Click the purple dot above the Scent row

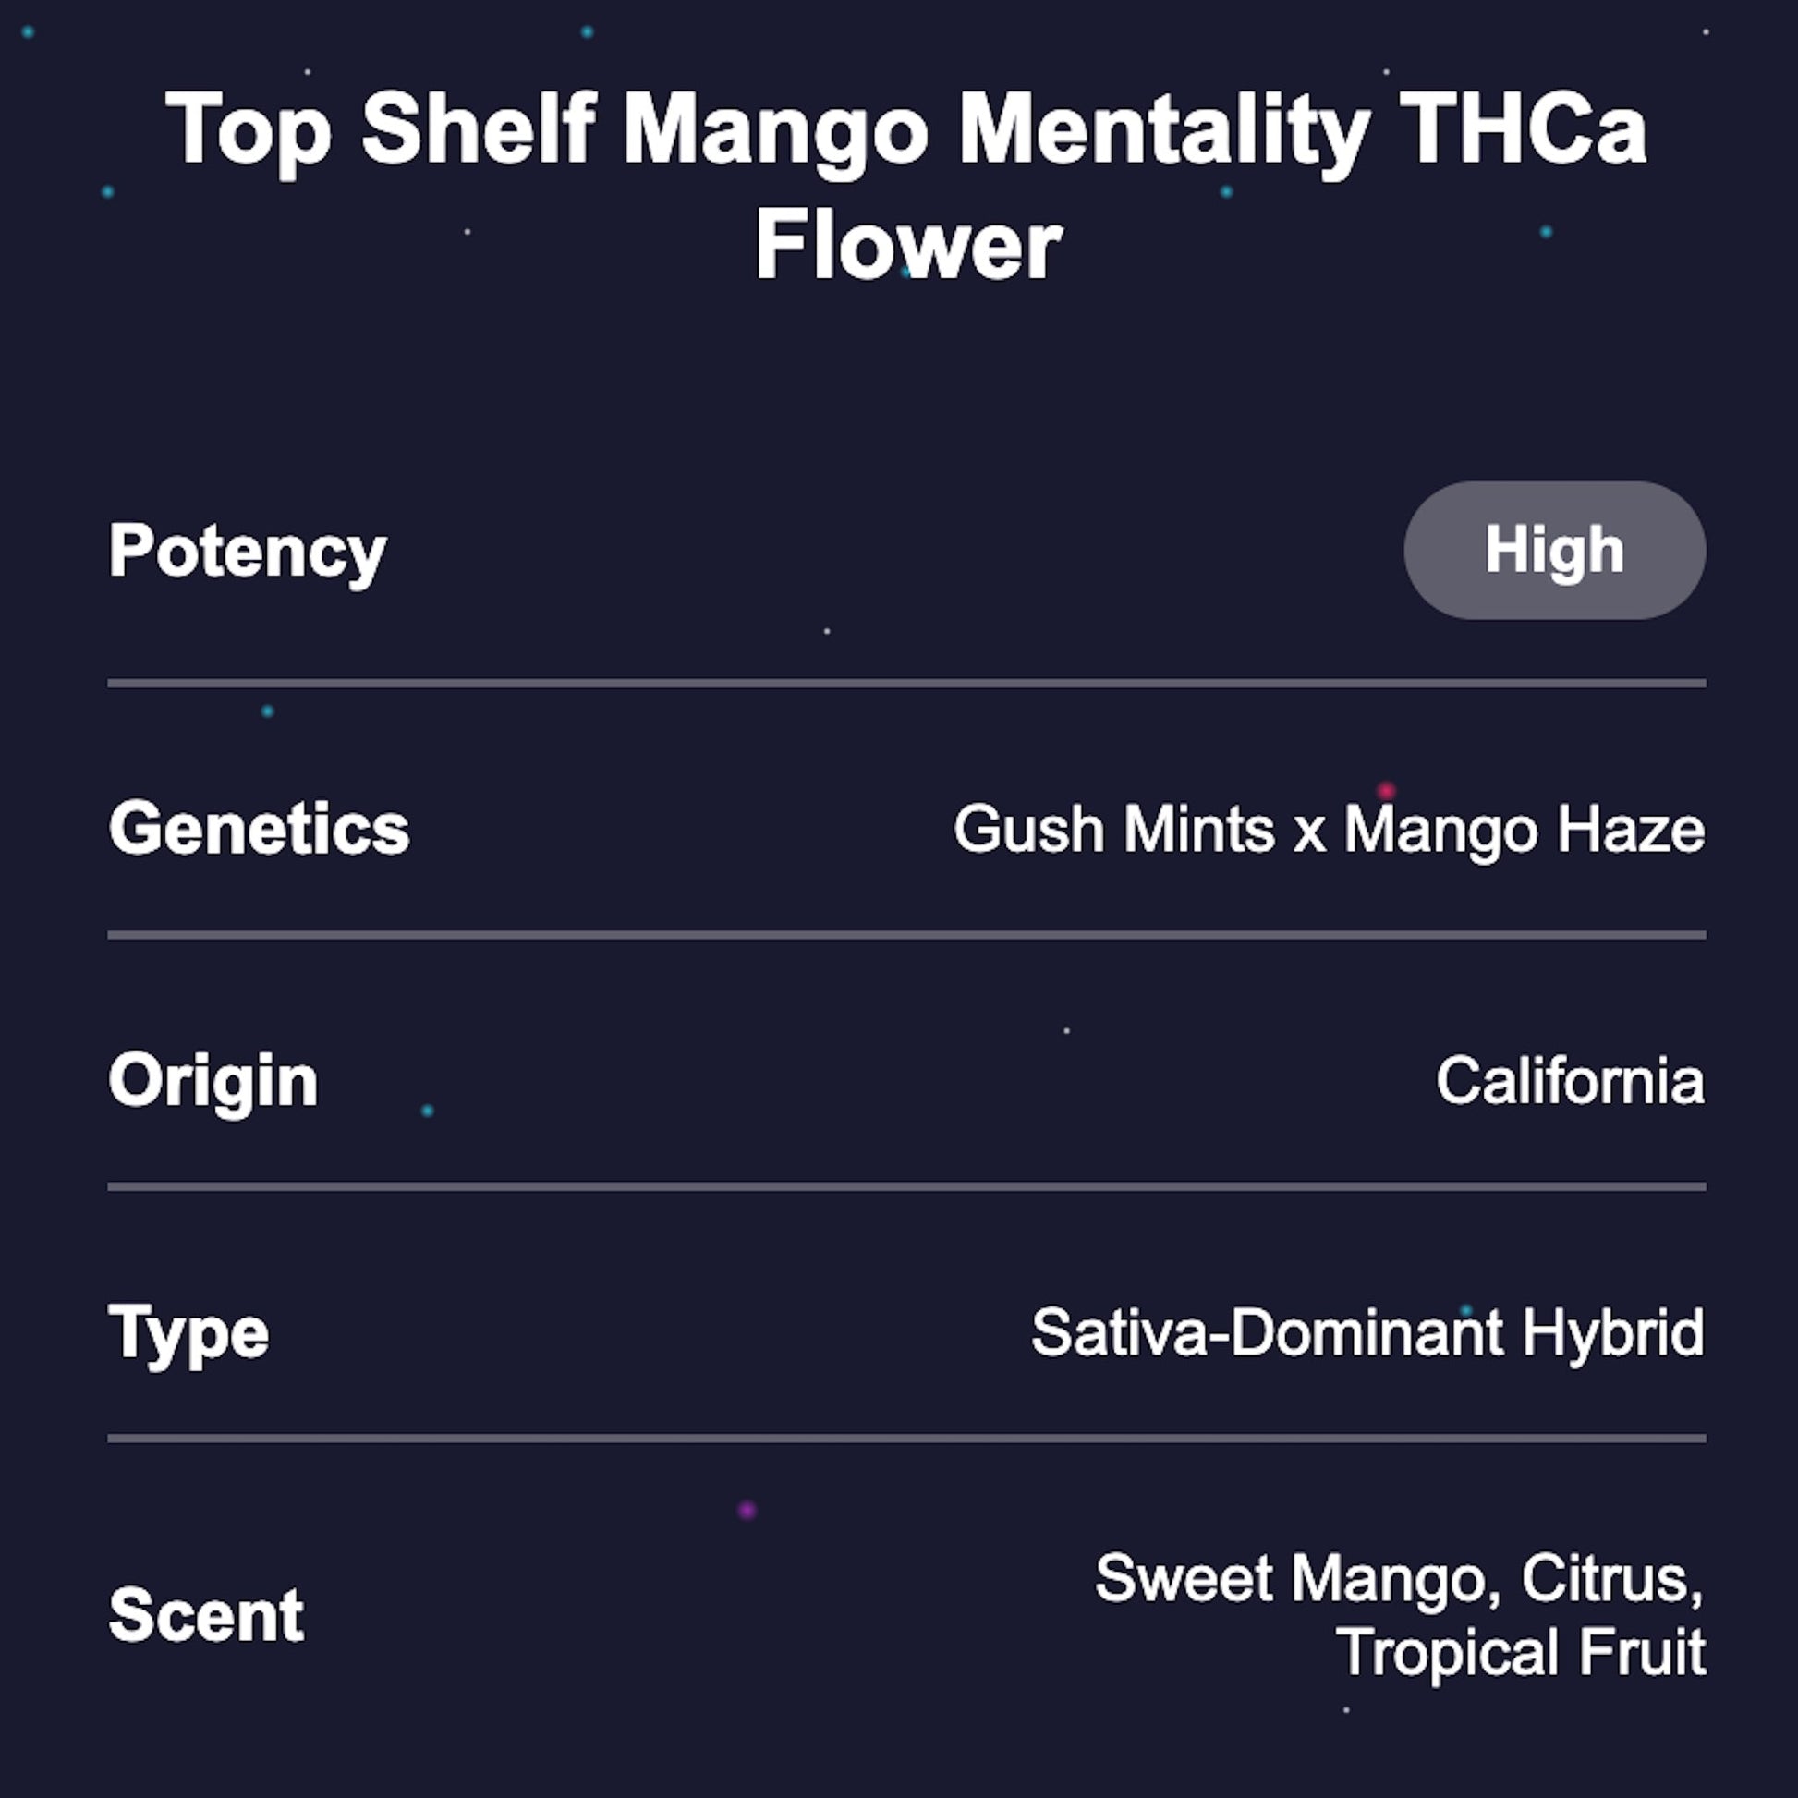pos(747,1510)
